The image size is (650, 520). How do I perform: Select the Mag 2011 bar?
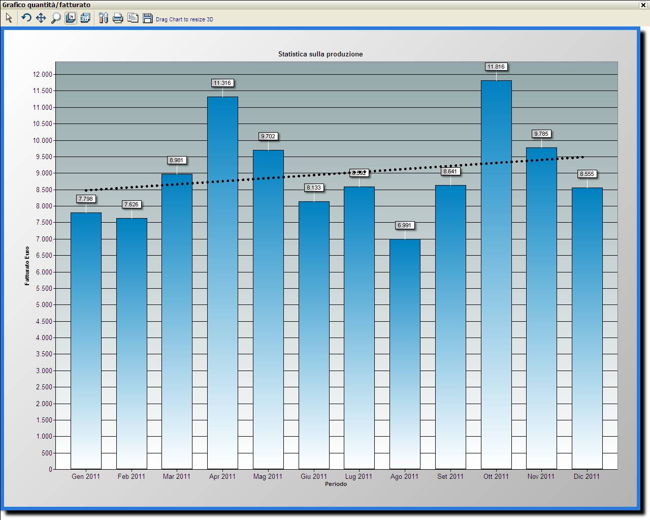pos(268,310)
